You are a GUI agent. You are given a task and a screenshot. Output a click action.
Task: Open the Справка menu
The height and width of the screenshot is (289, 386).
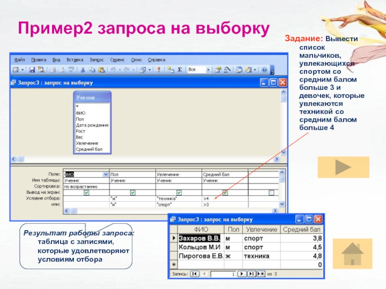[156, 60]
